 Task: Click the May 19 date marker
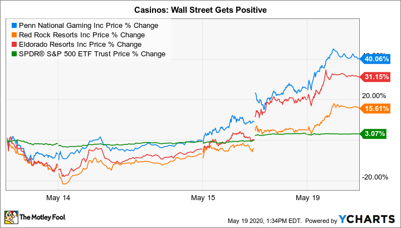click(308, 197)
